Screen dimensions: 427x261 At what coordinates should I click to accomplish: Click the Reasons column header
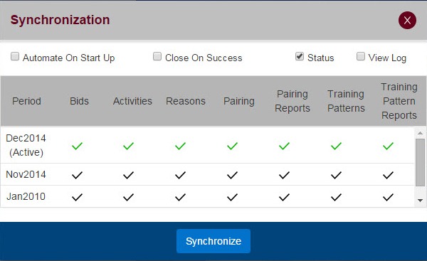point(186,101)
